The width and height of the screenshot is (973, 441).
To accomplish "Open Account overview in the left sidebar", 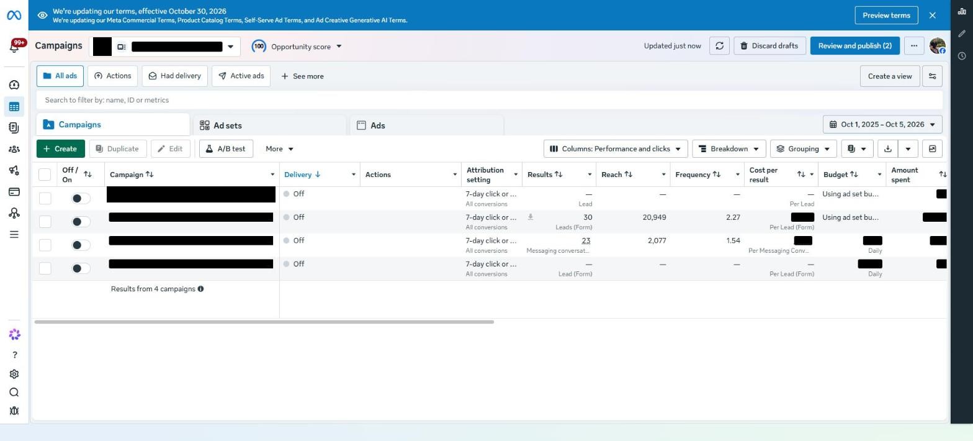I will tap(14, 85).
